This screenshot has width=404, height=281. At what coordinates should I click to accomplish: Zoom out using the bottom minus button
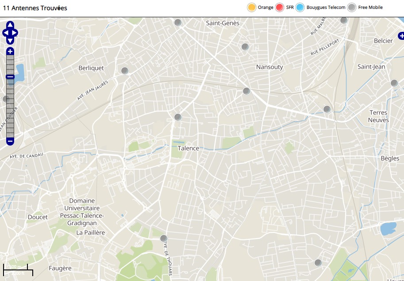[10, 142]
